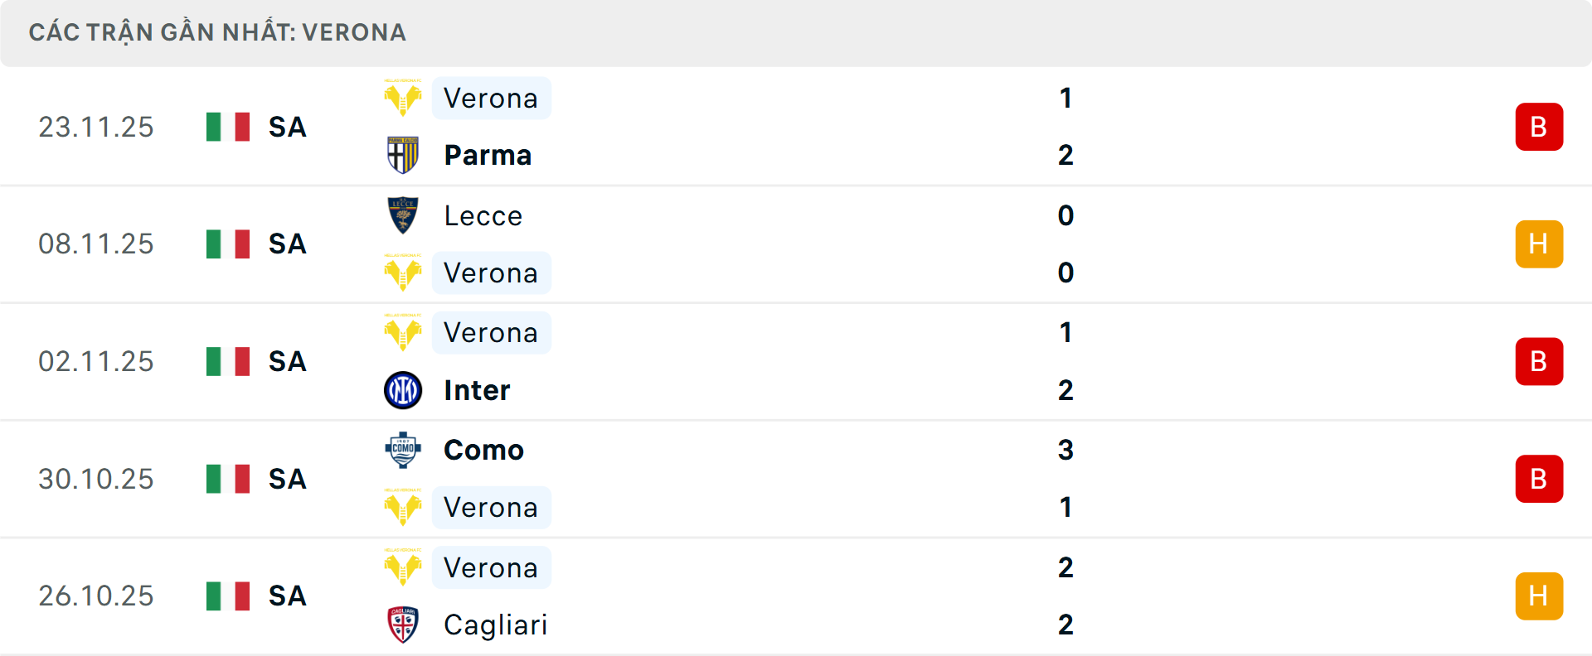Click the Parma club crest icon
The width and height of the screenshot is (1592, 656).
click(x=403, y=155)
